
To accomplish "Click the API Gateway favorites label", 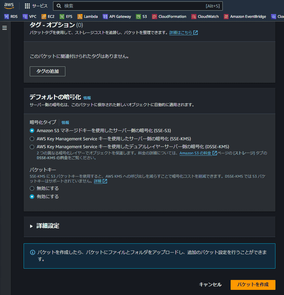I will [120, 16].
